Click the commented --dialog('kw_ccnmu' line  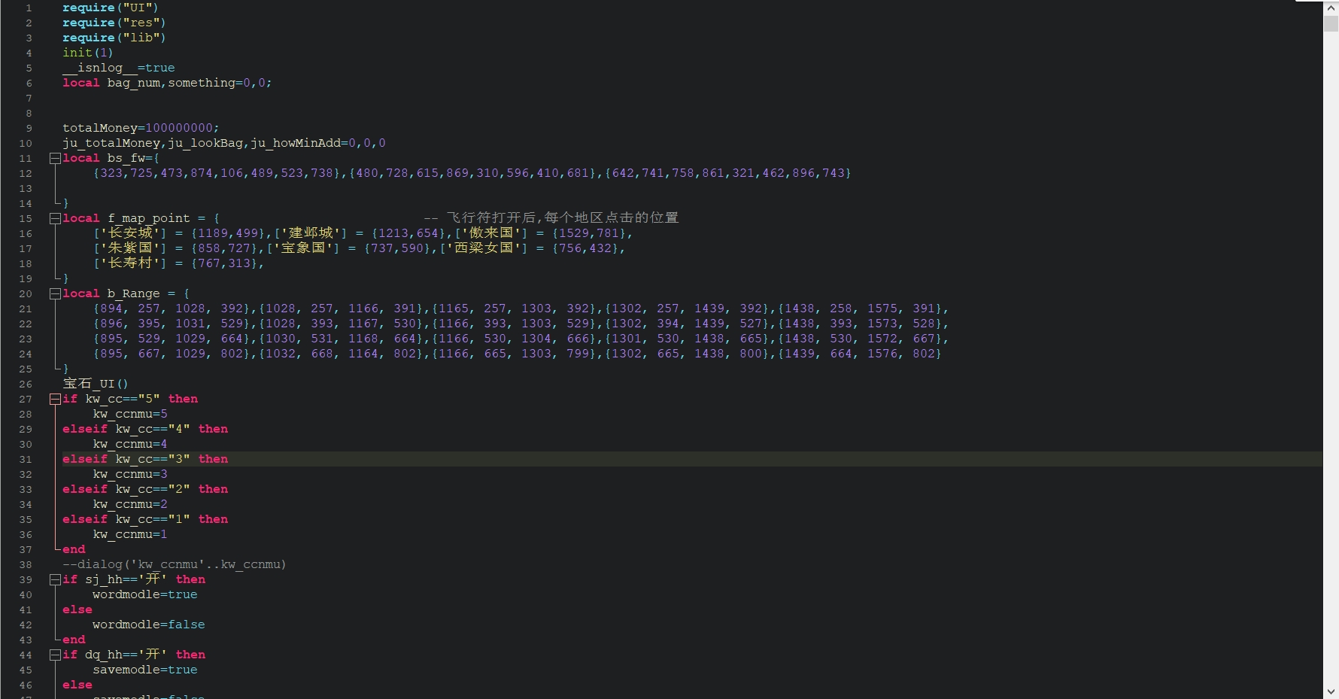click(x=175, y=564)
